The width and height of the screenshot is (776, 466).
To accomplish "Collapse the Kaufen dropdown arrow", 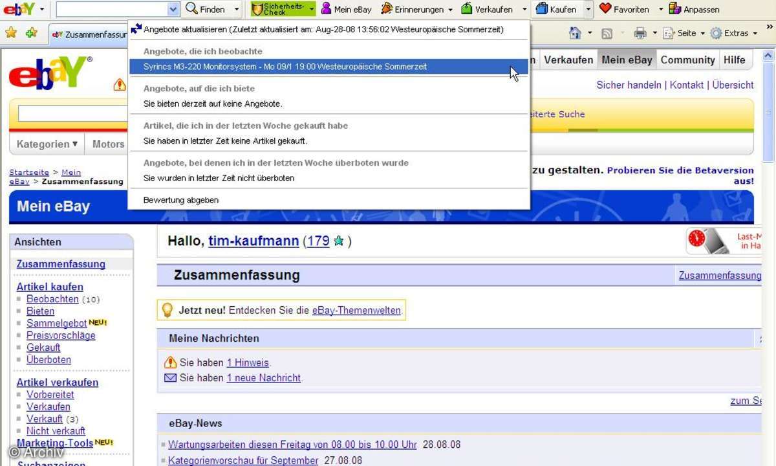I will click(588, 9).
